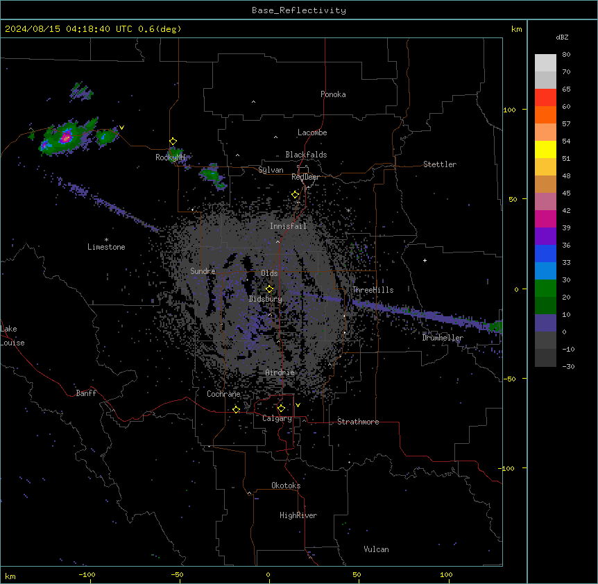Click the Limestone label

pyautogui.click(x=106, y=247)
